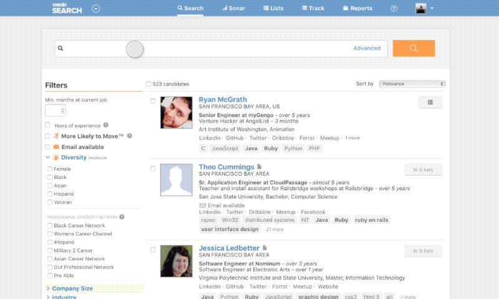Select all 523 candidates checkbox
The image size is (499, 299).
point(148,84)
